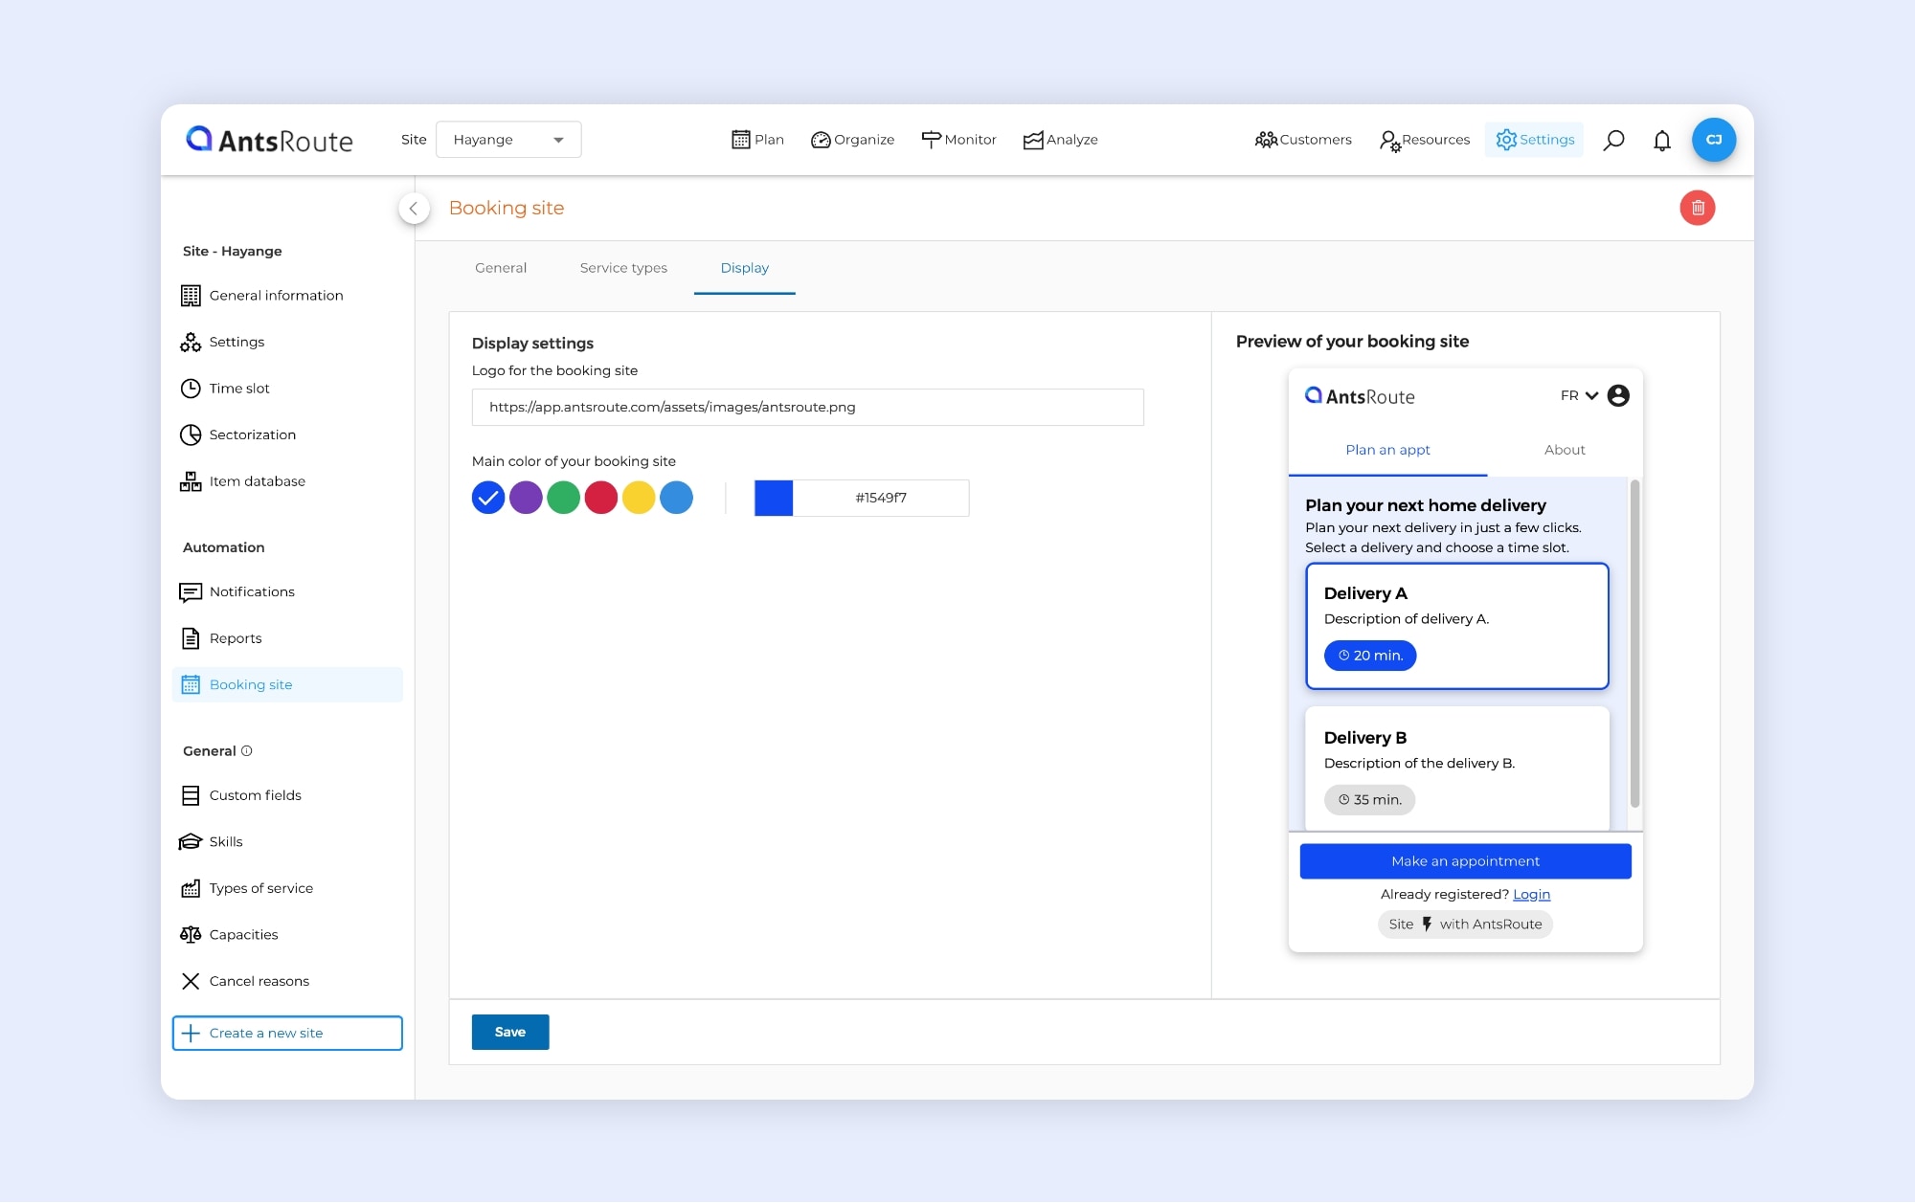Edit the logo URL input field
The height and width of the screenshot is (1203, 1915).
click(x=807, y=407)
